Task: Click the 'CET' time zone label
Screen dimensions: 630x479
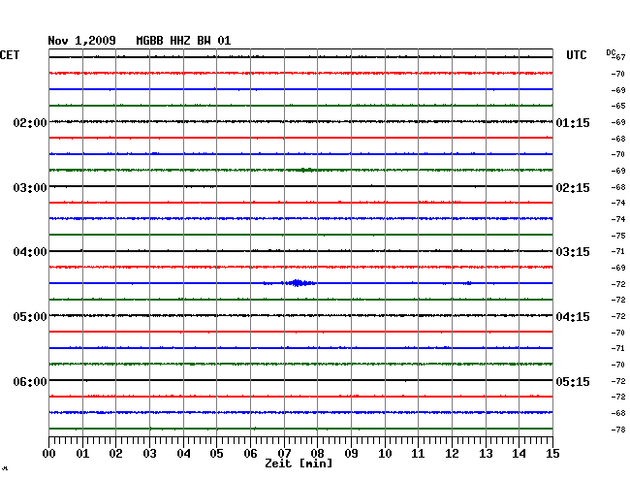Action: [x=10, y=55]
